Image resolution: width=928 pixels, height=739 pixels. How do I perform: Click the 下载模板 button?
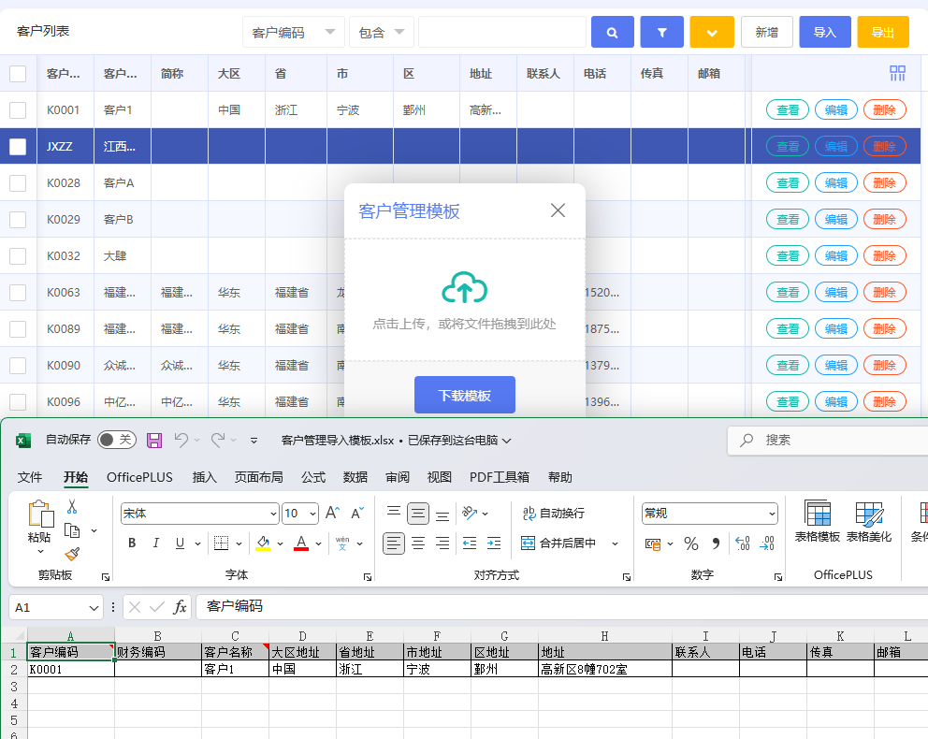[465, 396]
